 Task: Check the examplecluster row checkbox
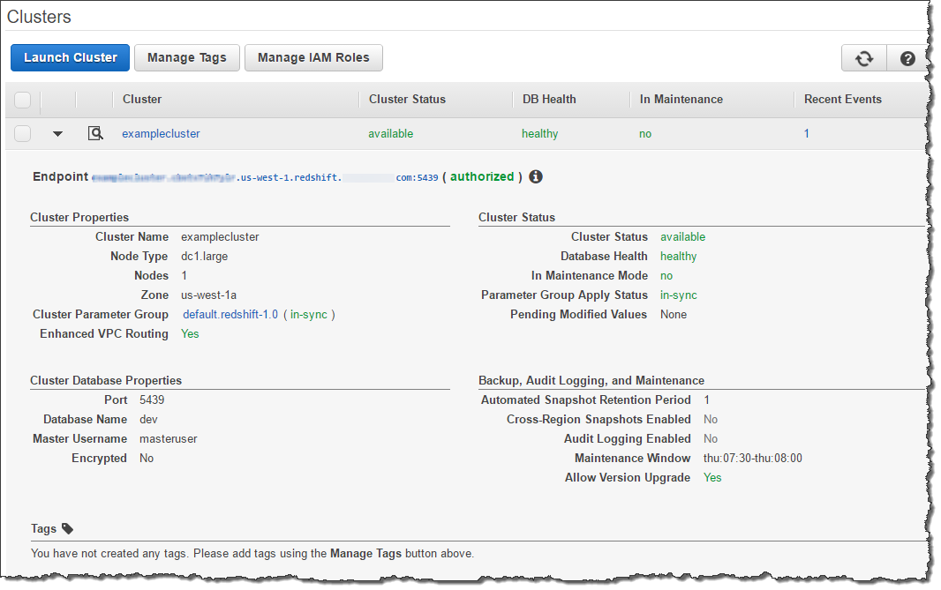(x=23, y=134)
